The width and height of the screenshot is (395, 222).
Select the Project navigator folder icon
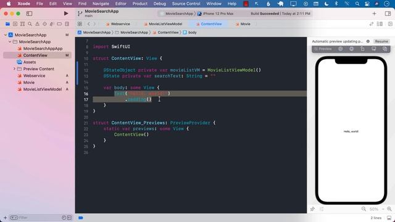[x=7, y=24]
